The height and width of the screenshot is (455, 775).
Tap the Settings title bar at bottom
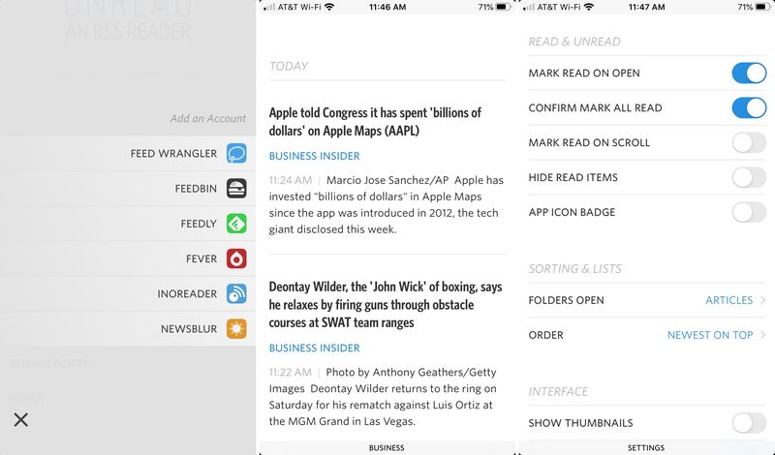click(646, 448)
